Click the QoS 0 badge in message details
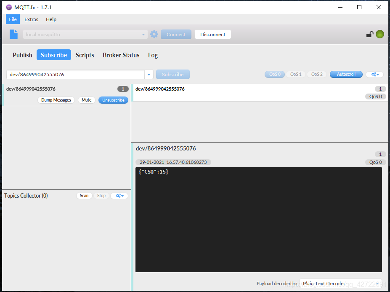 pyautogui.click(x=375, y=162)
